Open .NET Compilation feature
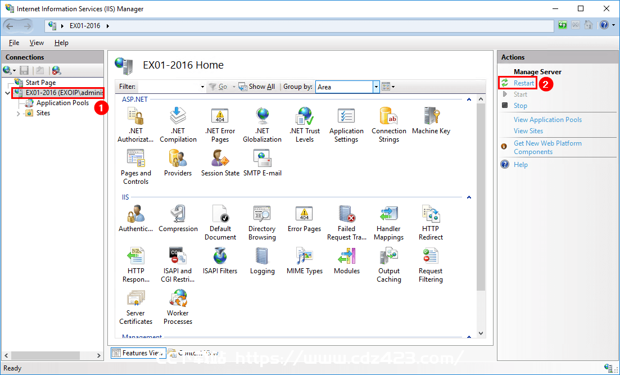The height and width of the screenshot is (375, 620). pos(178,125)
